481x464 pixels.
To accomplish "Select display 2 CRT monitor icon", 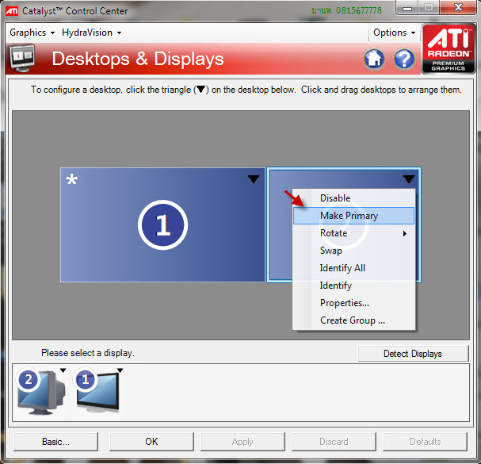I will click(40, 392).
